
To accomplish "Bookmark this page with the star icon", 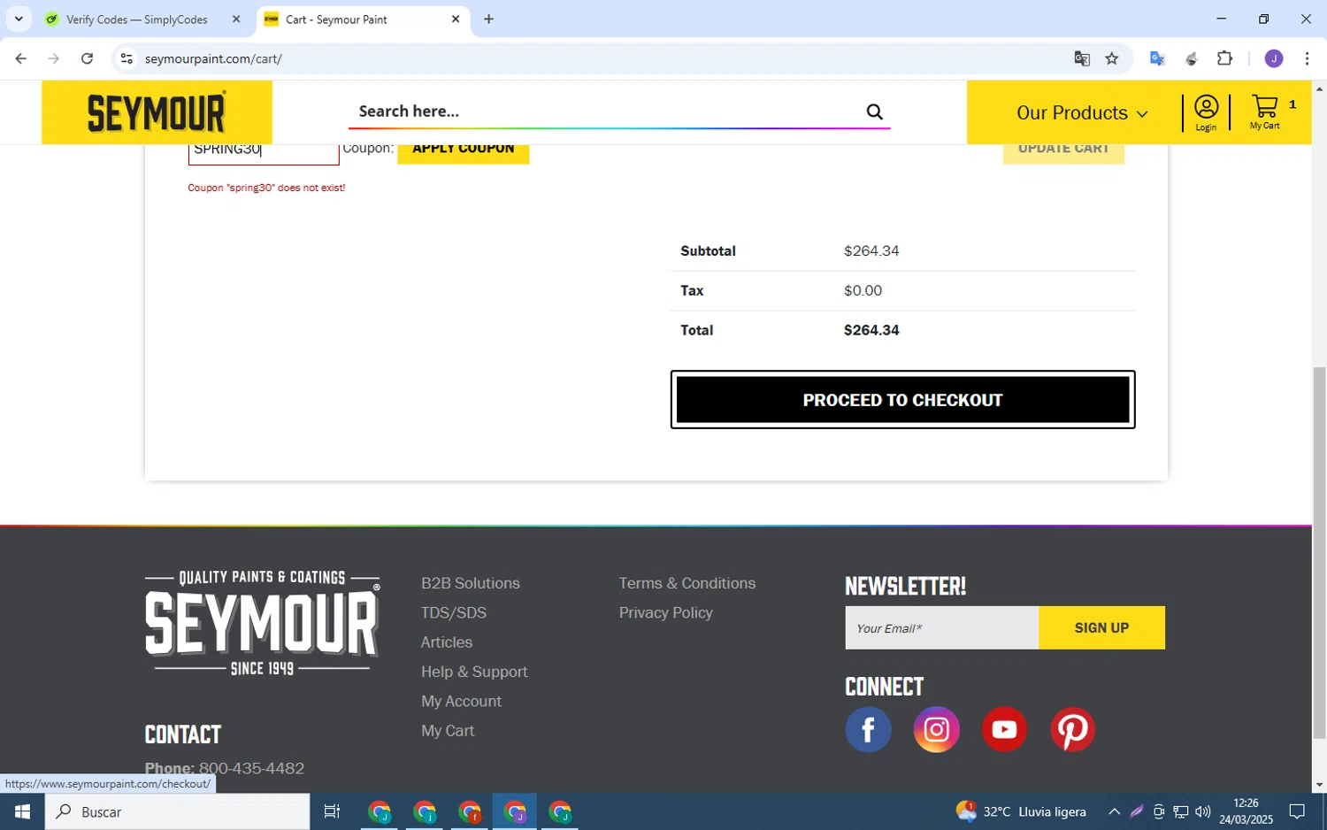I will pyautogui.click(x=1112, y=58).
